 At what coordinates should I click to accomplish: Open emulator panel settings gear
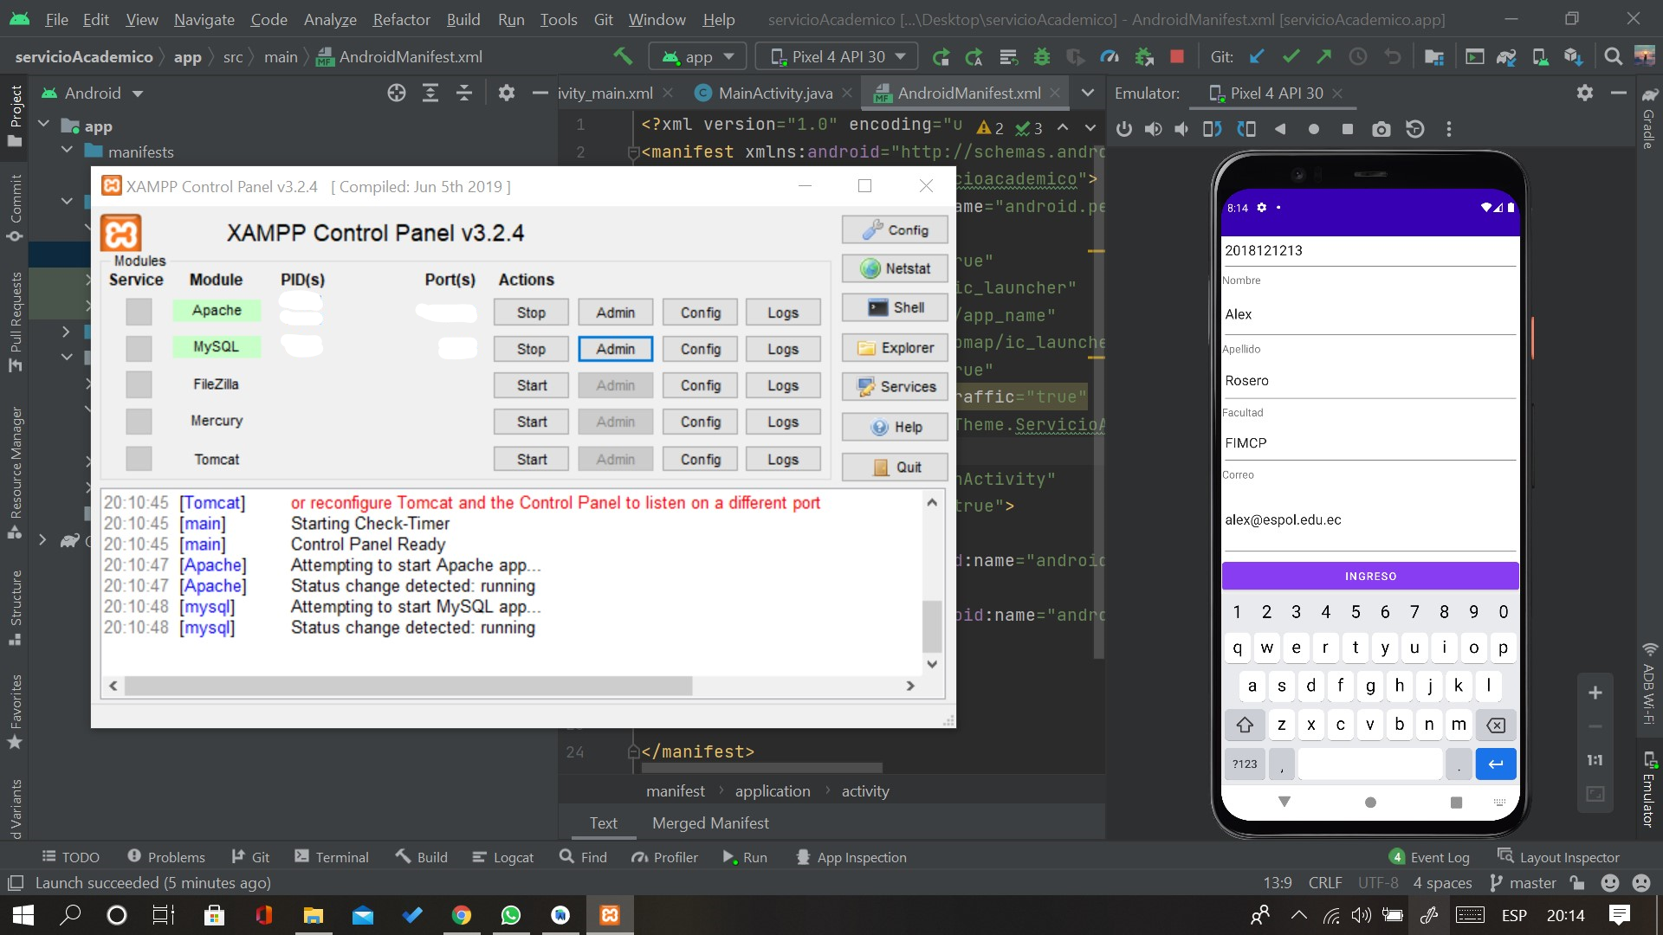pos(1585,93)
